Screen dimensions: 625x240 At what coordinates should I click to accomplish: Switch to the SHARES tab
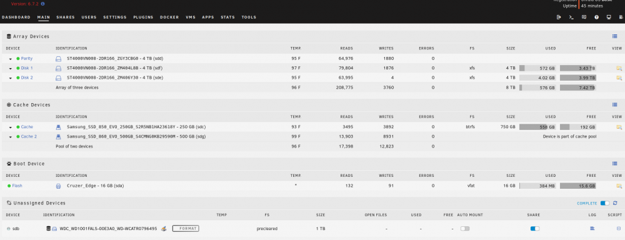pyautogui.click(x=66, y=17)
